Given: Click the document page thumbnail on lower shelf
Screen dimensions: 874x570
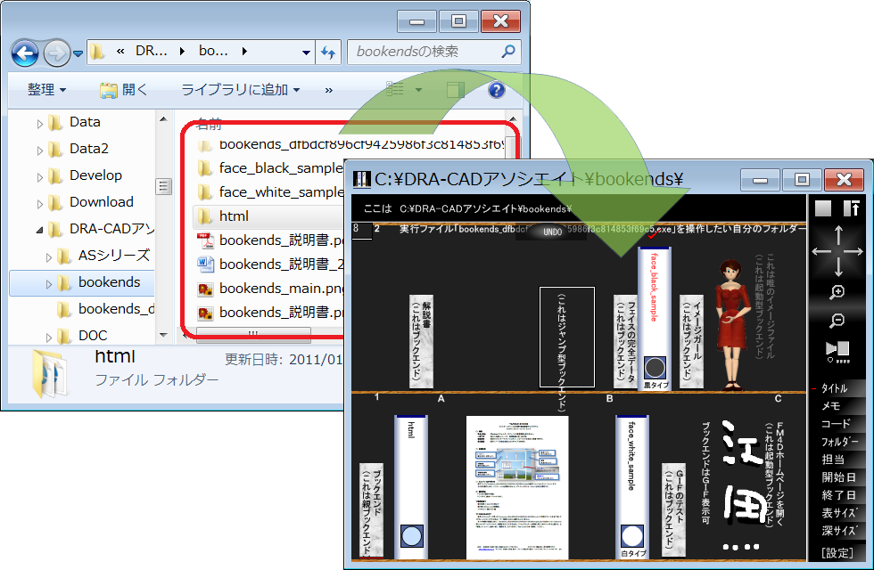Looking at the screenshot, I should click(x=517, y=487).
